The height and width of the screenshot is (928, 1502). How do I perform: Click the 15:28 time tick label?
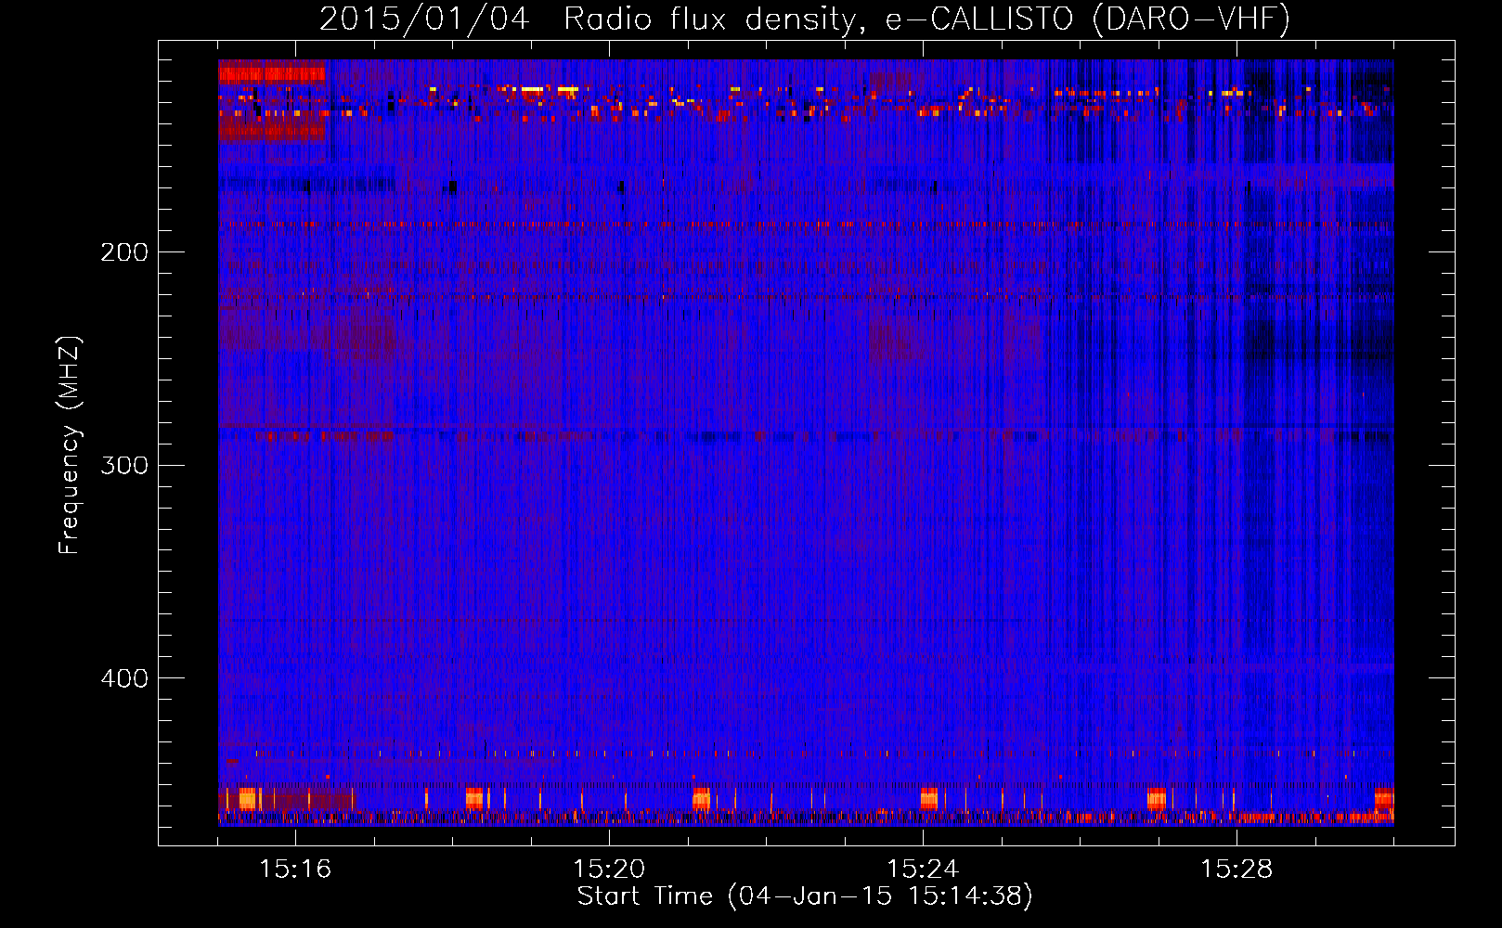coord(1237,870)
